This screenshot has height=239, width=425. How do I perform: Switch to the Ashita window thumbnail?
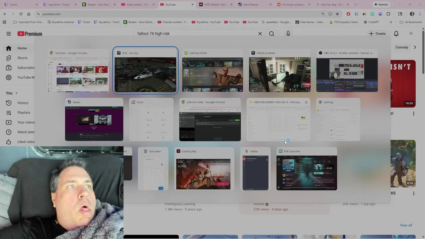pyautogui.click(x=255, y=169)
